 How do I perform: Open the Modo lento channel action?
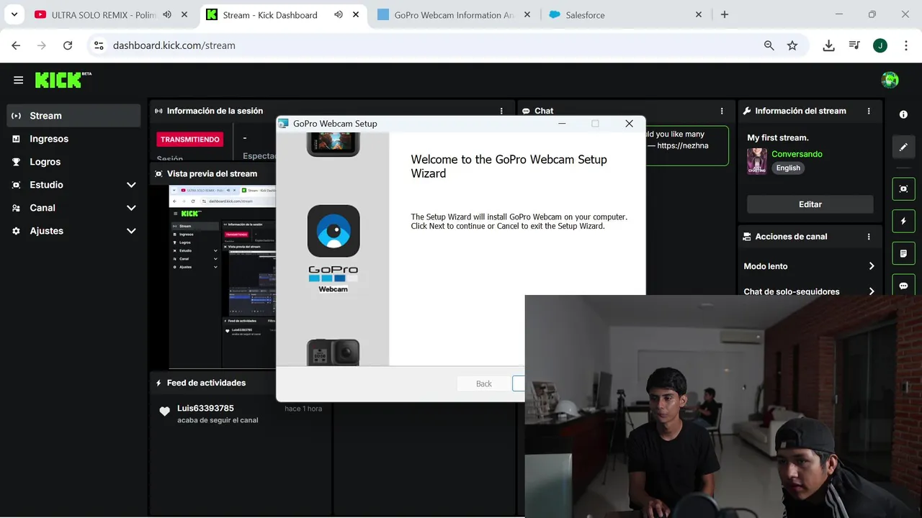point(810,266)
